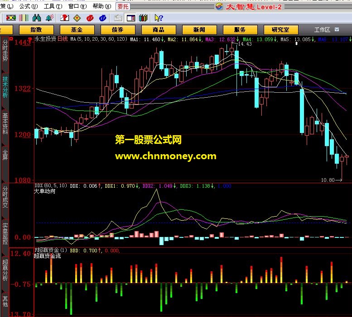
Task: Click the grayed-out folder toolbar icon
Action: coord(118,18)
